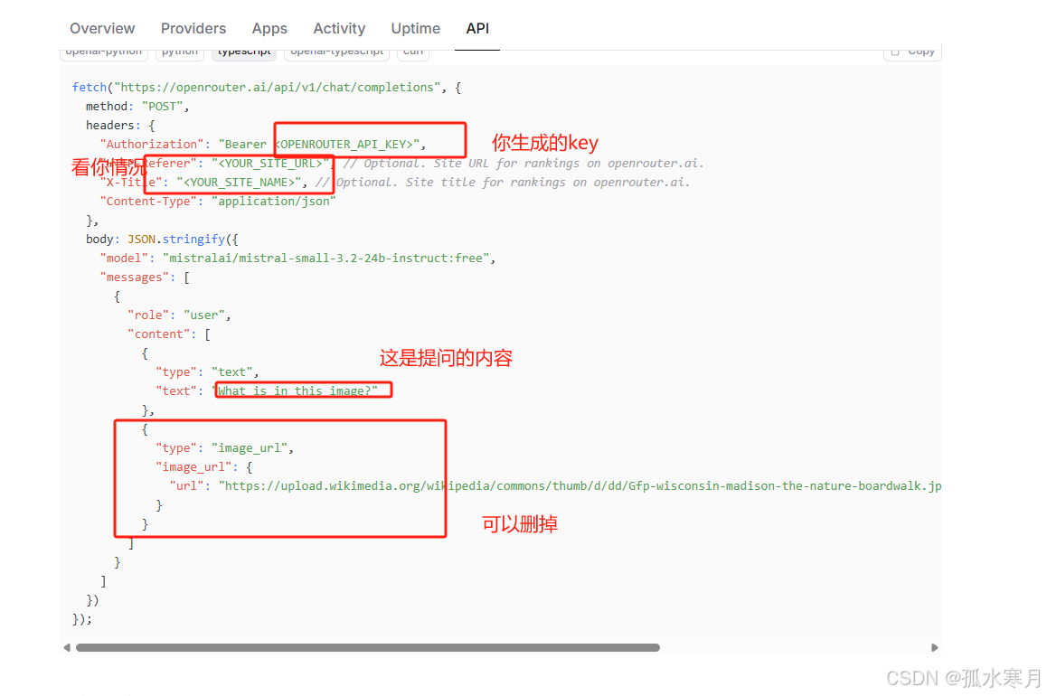Image resolution: width=1047 pixels, height=696 pixels.
Task: Open the Overview tab
Action: click(102, 29)
